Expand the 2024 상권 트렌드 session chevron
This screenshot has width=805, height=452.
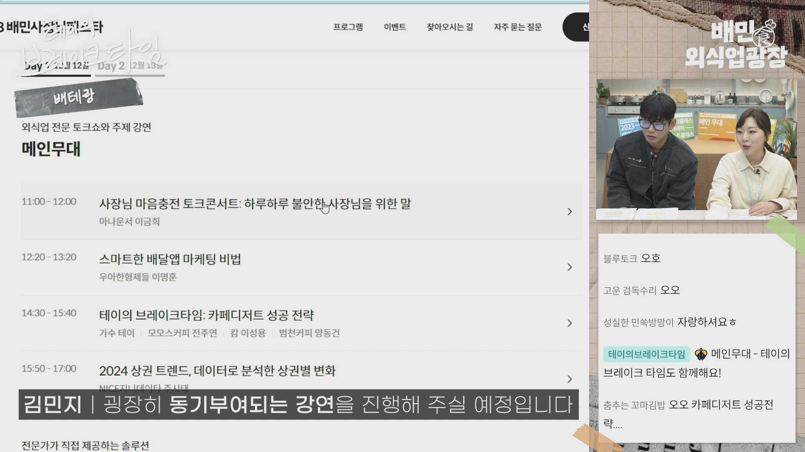569,379
